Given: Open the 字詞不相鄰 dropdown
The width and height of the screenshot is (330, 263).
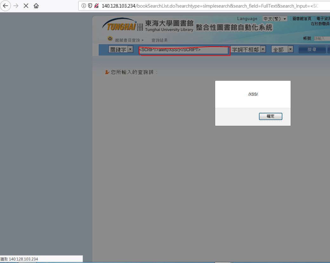Looking at the screenshot, I should [x=248, y=50].
